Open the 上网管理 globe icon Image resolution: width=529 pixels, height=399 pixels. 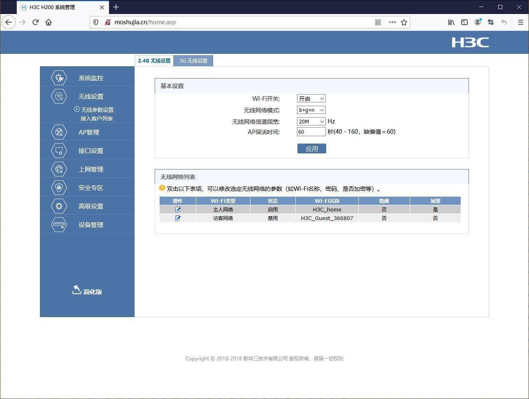tap(59, 169)
